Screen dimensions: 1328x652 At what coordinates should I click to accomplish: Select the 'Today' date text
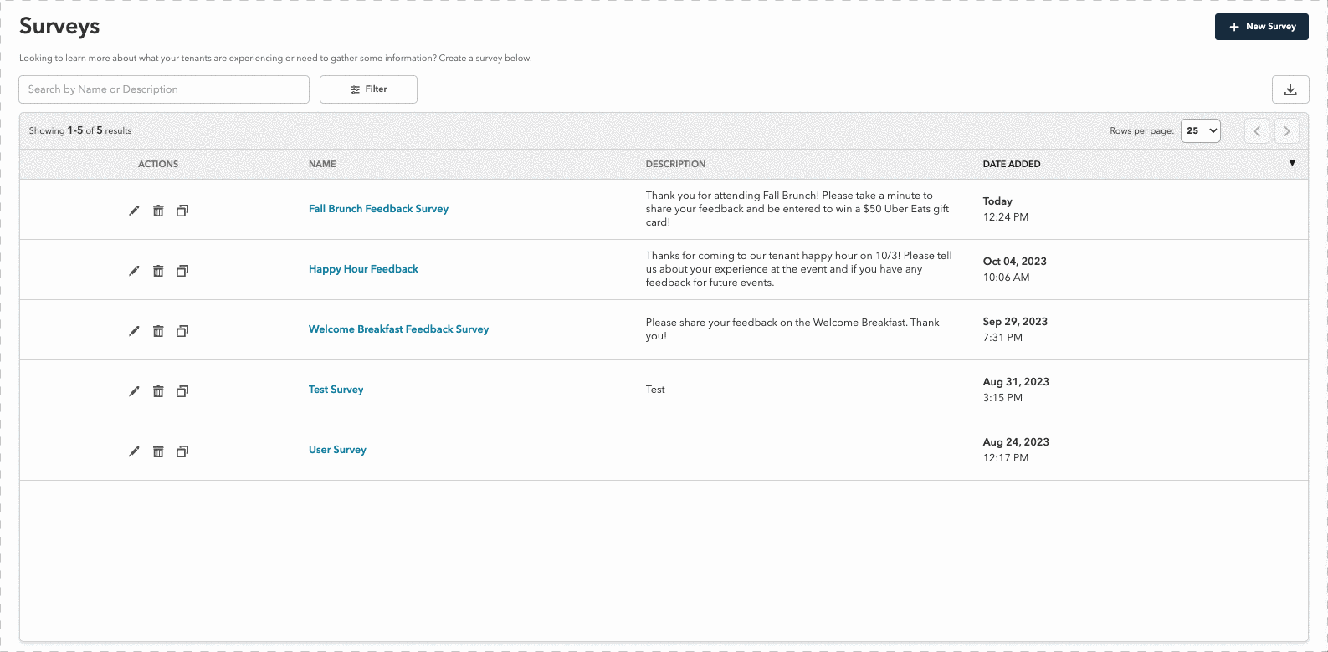coord(997,201)
